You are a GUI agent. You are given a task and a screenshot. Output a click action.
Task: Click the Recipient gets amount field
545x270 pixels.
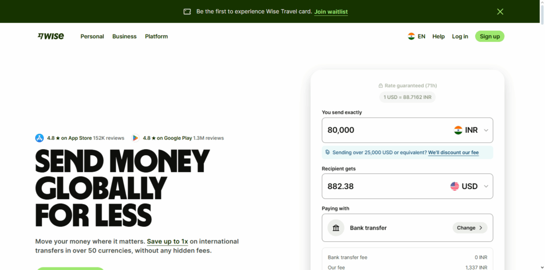pos(383,187)
